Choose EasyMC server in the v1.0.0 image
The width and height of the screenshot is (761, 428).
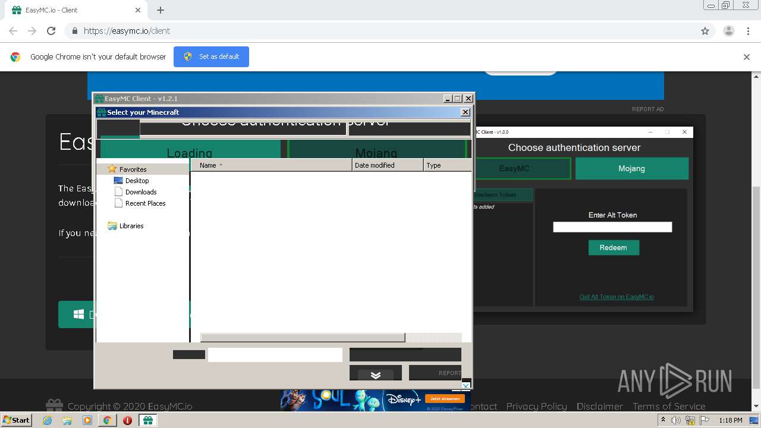(523, 168)
